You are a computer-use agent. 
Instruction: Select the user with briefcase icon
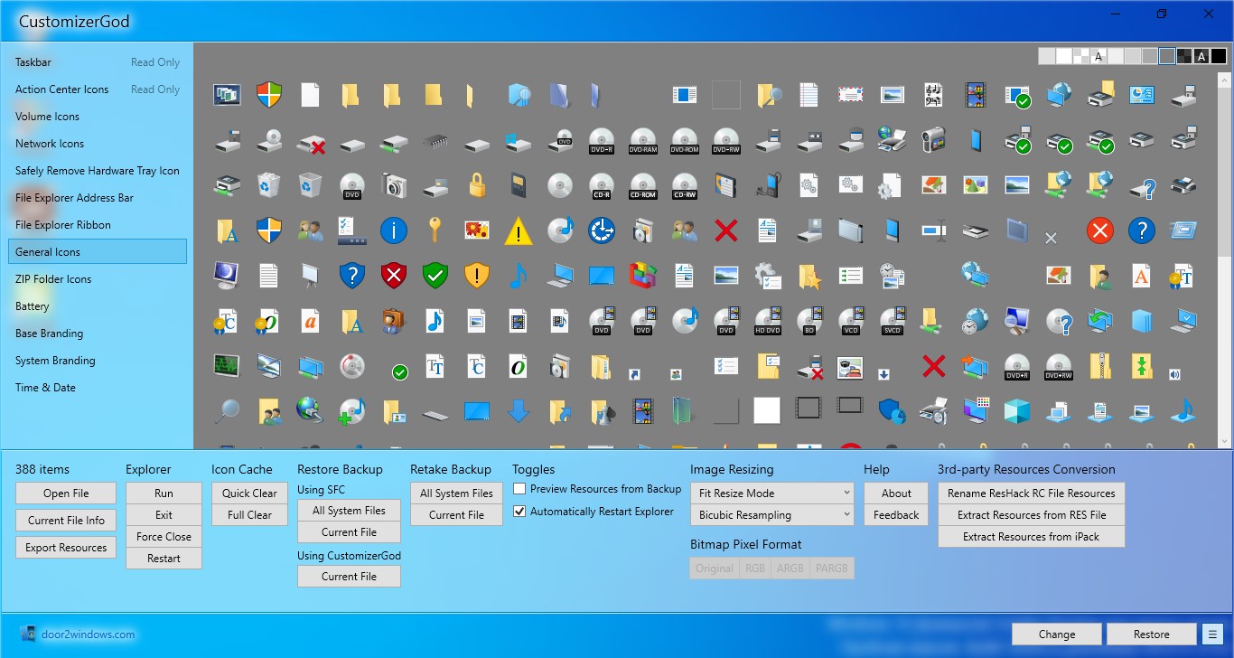click(x=394, y=321)
